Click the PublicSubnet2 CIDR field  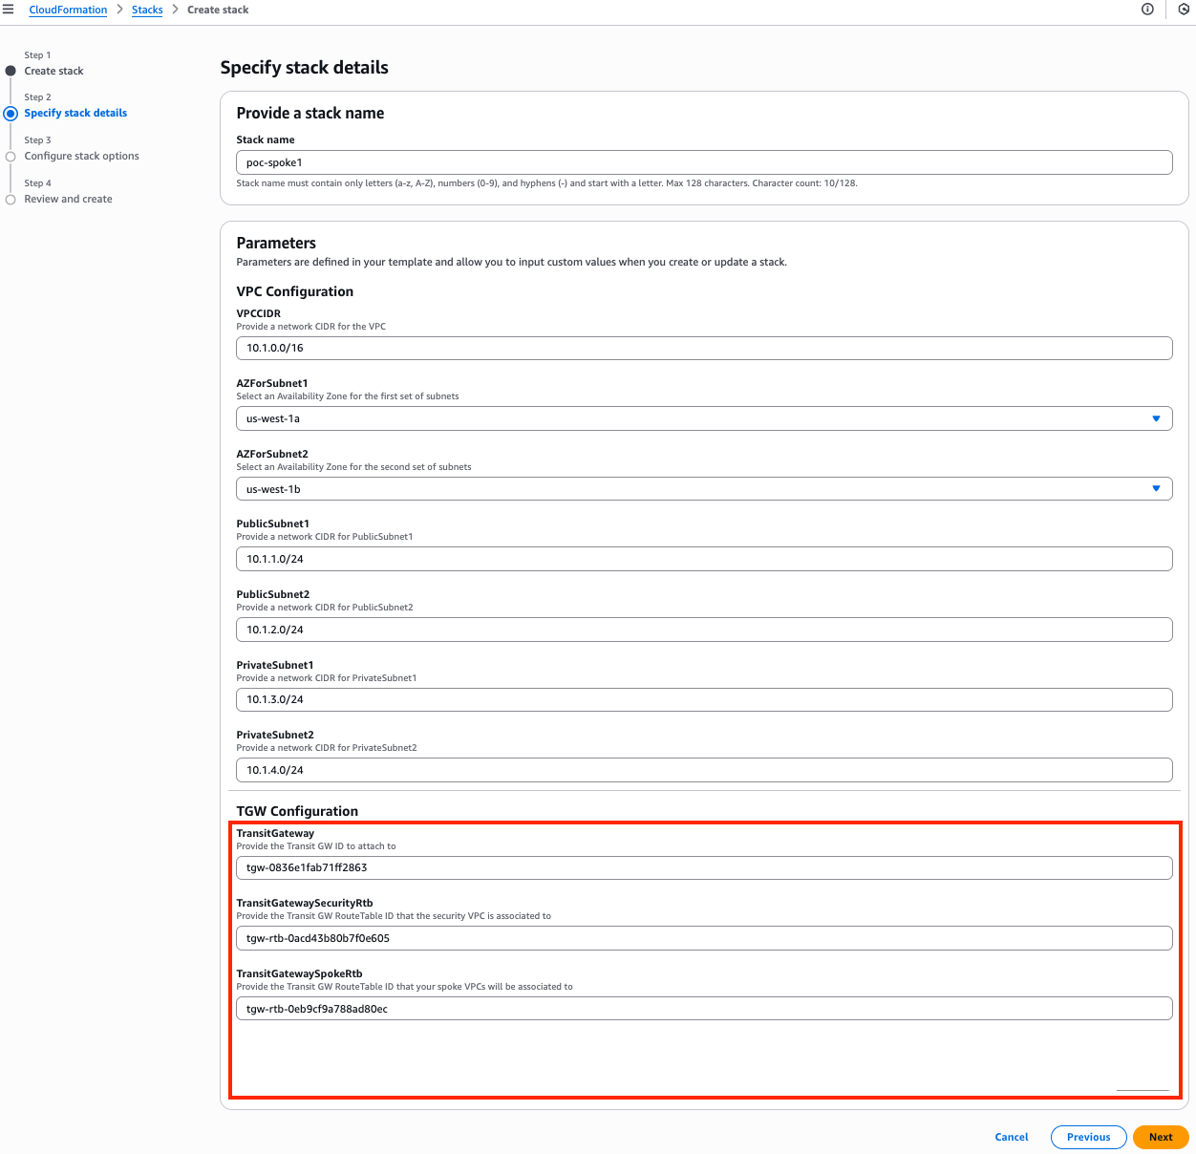pos(704,630)
